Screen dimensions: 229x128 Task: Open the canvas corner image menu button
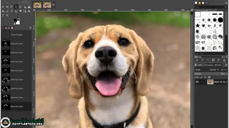[x=34, y=10]
